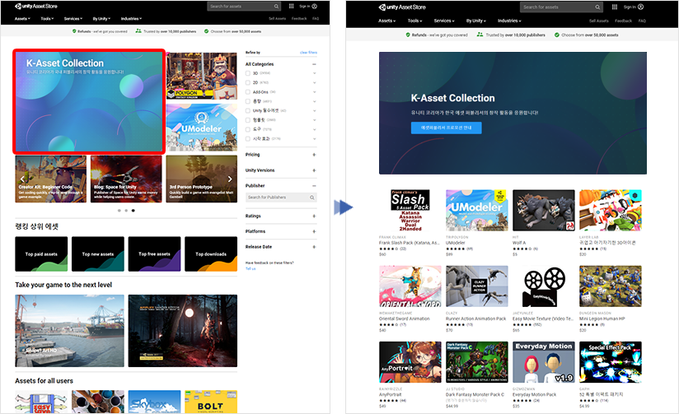Expand the Platforms filter section

(x=315, y=231)
